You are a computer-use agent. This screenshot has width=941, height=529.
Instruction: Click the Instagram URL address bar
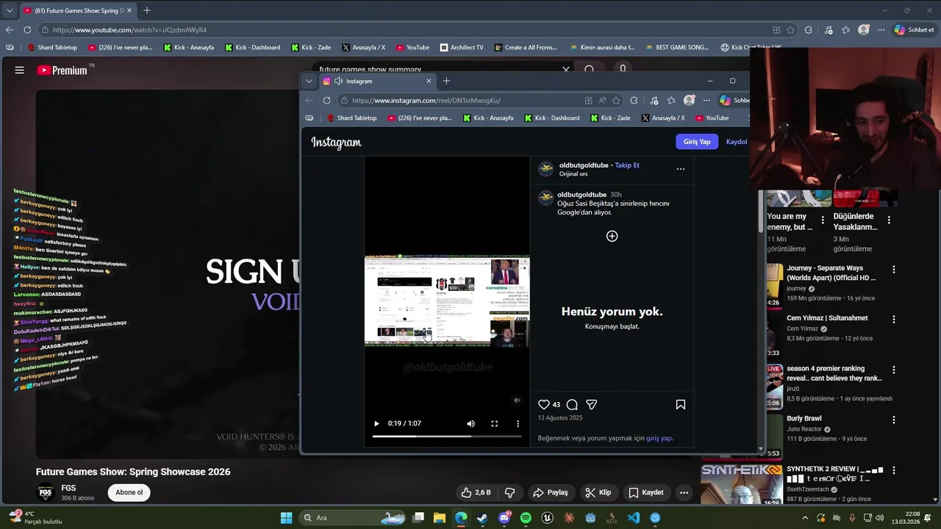(x=463, y=101)
